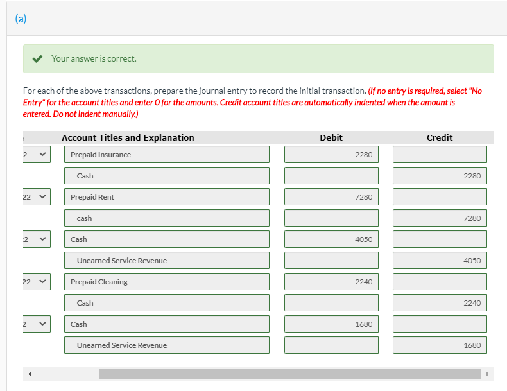Image resolution: width=507 pixels, height=391 pixels.
Task: Click the (a) section label
Action: click(x=21, y=19)
